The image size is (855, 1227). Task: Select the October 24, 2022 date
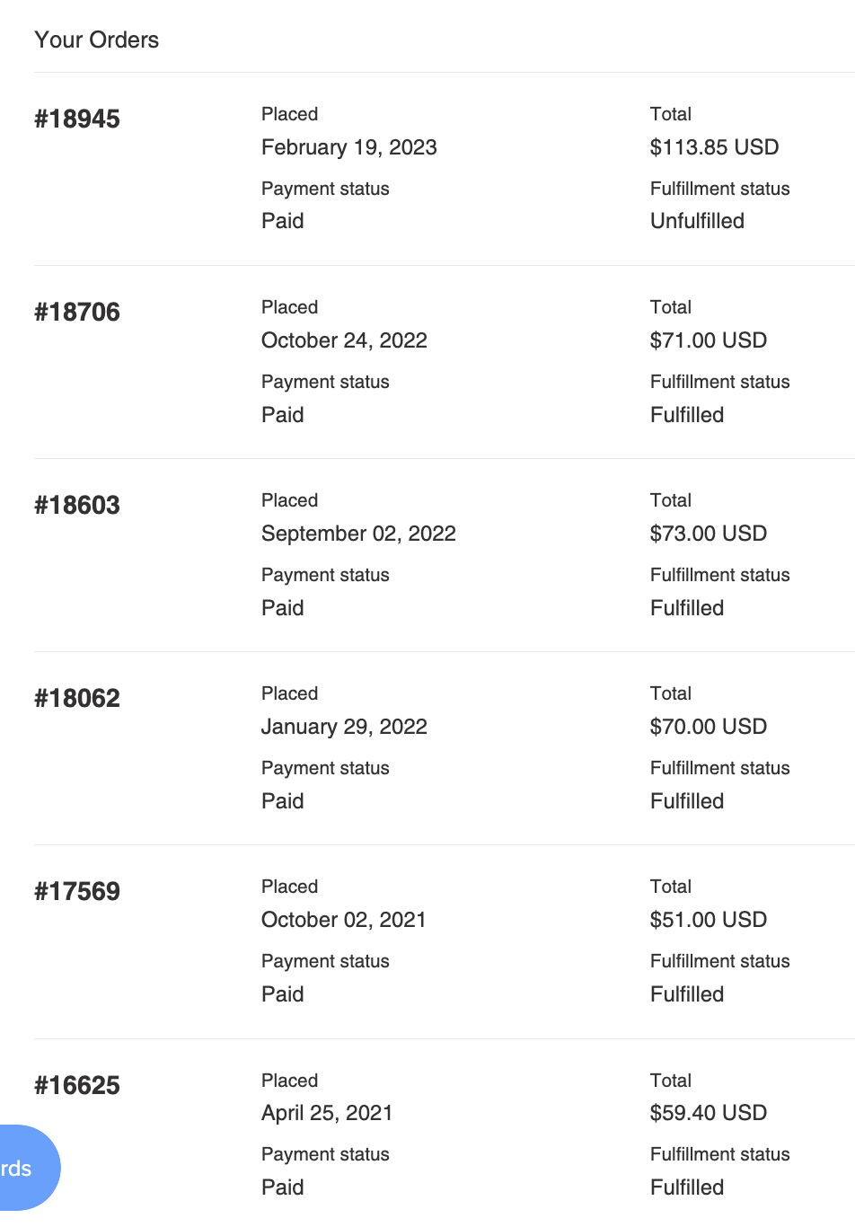pyautogui.click(x=344, y=340)
